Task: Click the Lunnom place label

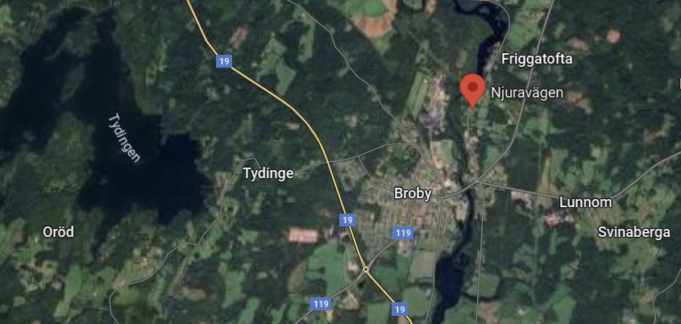Action: tap(585, 202)
